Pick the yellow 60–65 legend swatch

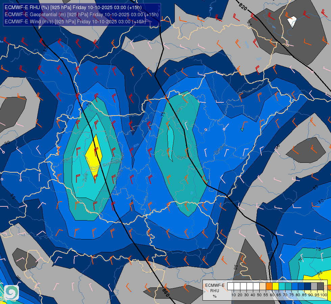(x=276, y=286)
